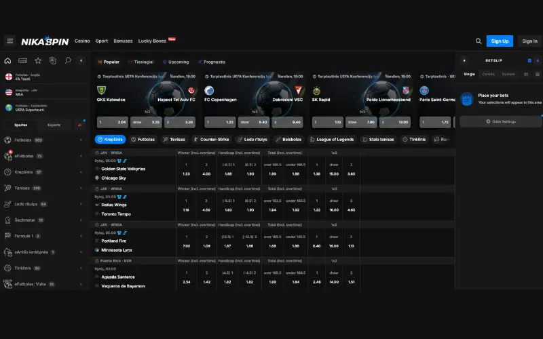
Task: Expand the Formulė 1 category arrow
Action: tap(81, 236)
